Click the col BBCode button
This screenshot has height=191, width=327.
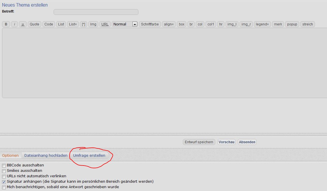pos(200,24)
